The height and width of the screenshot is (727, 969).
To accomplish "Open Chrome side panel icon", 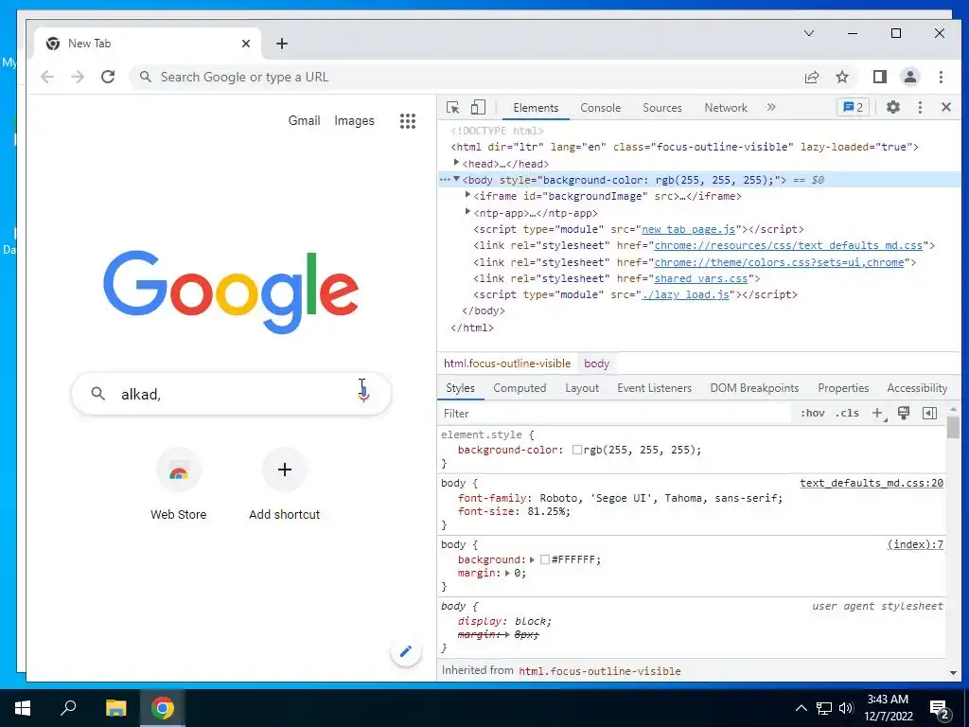I will 879,77.
